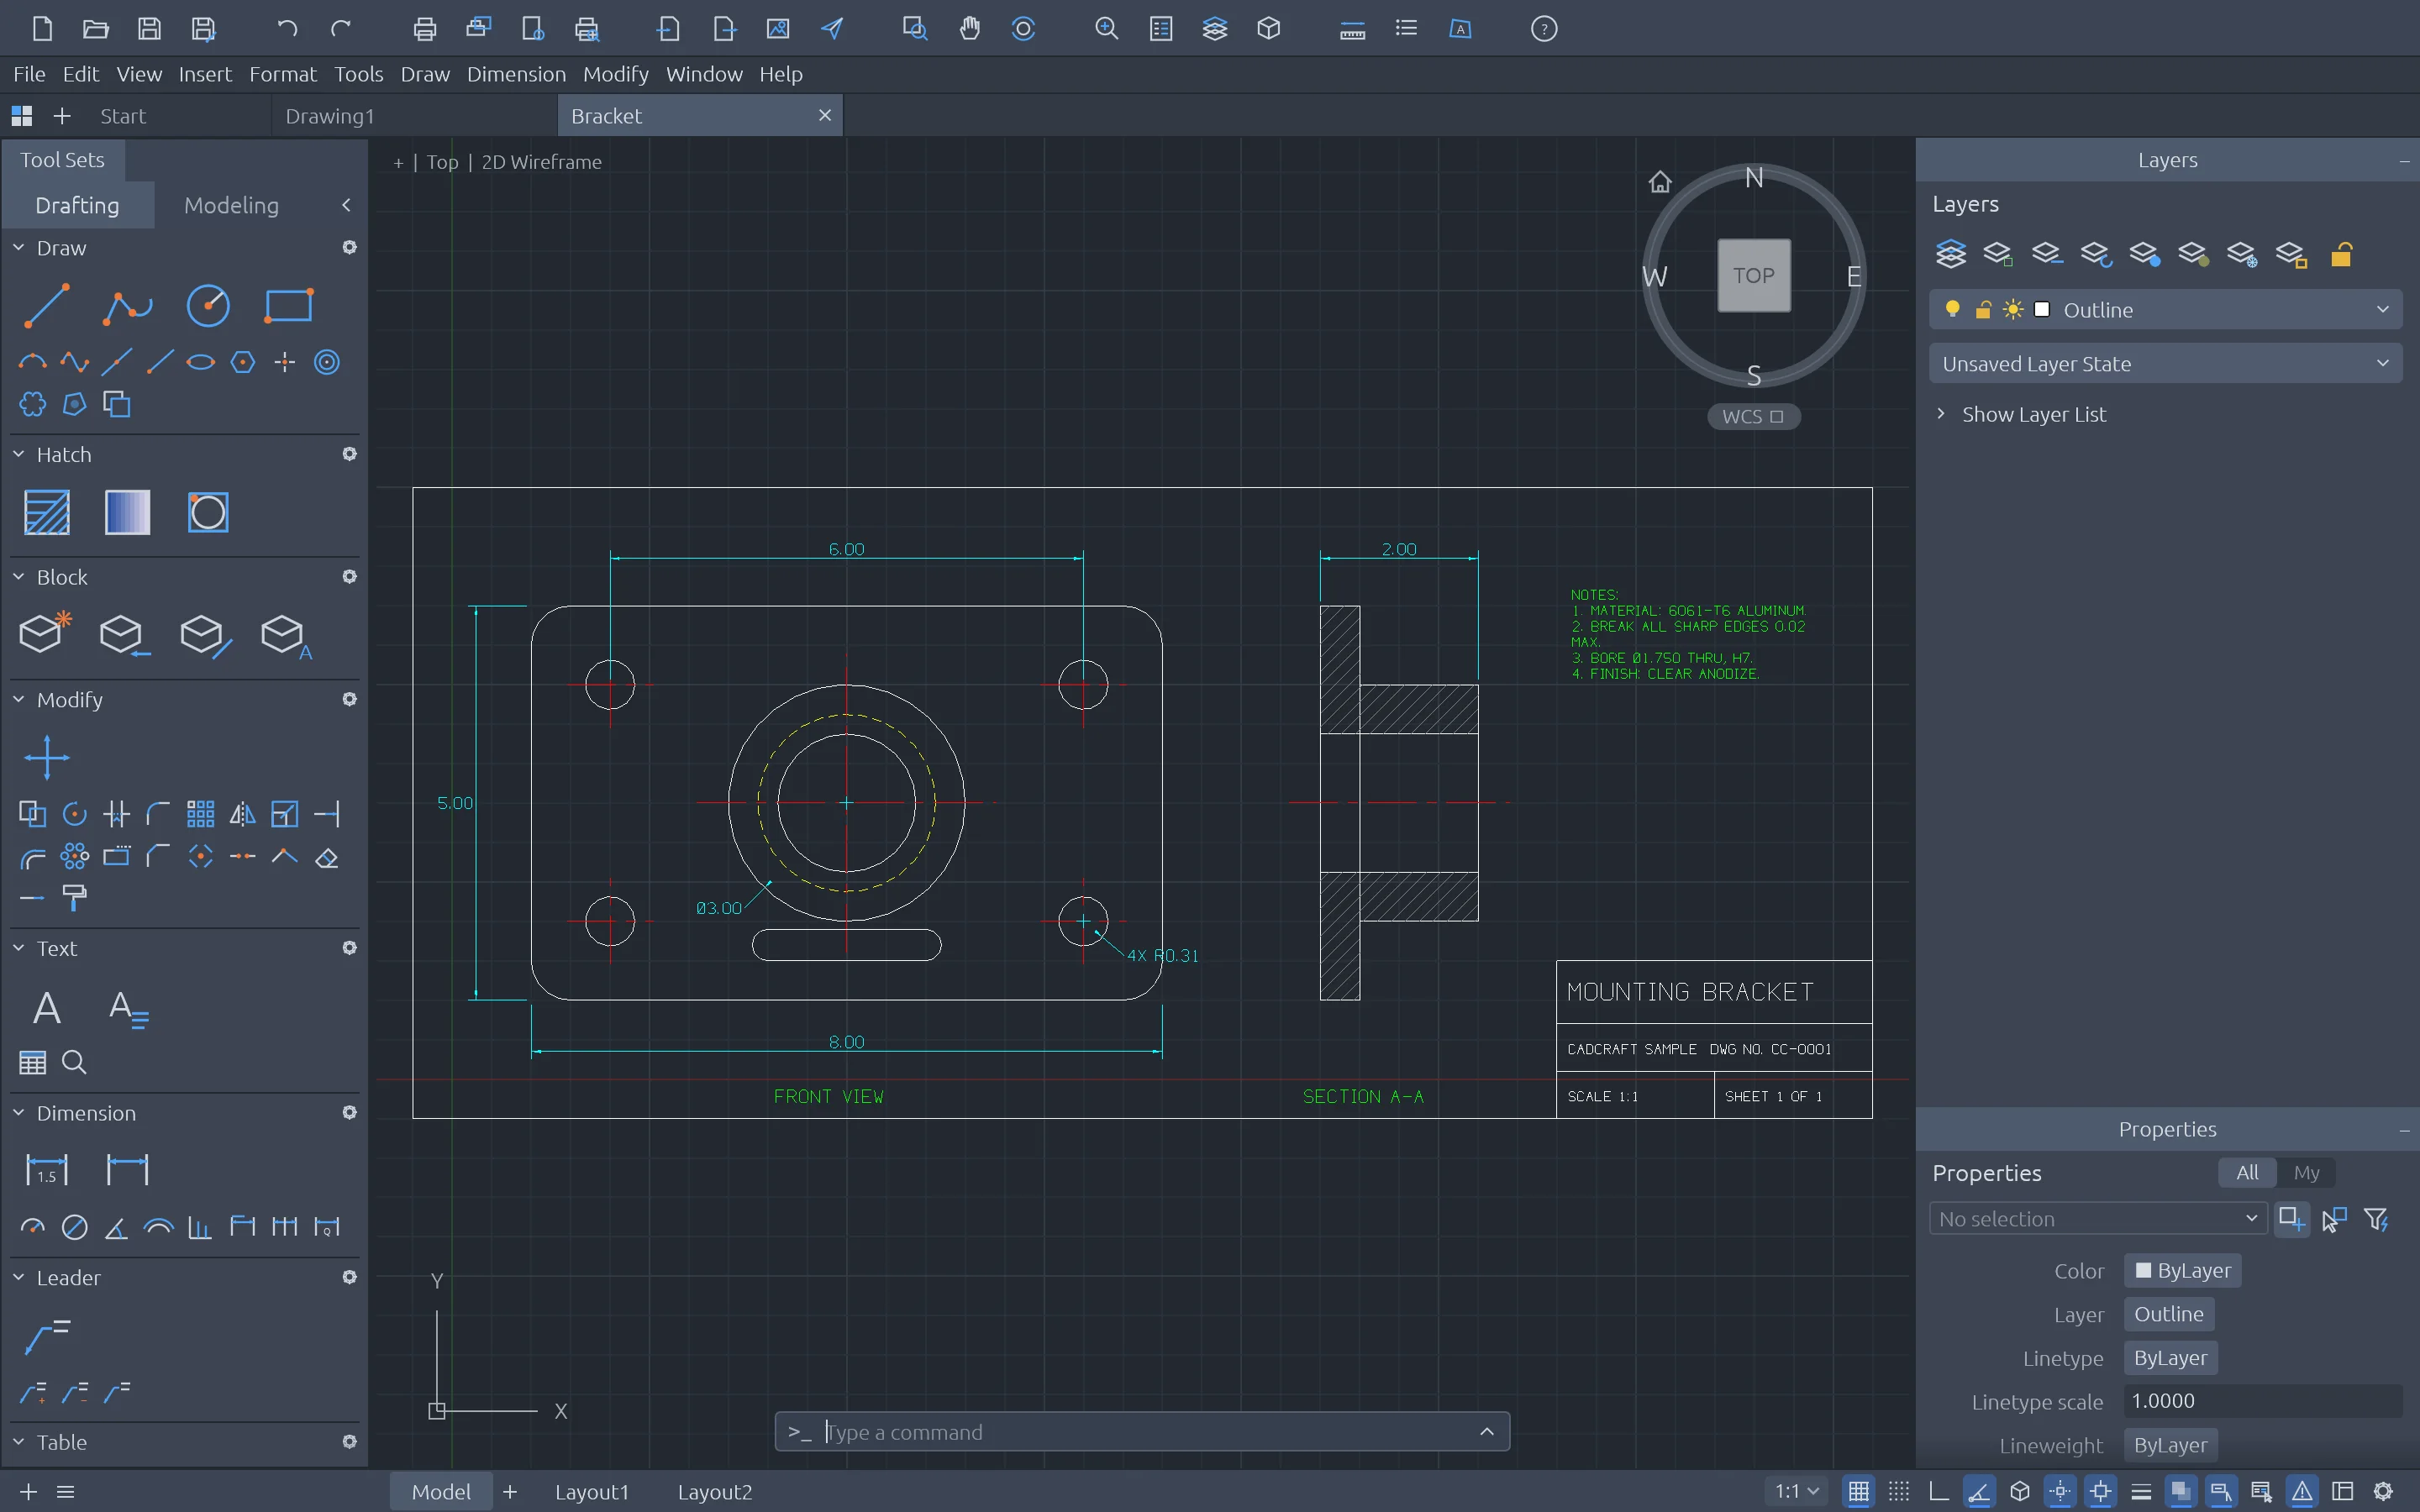The width and height of the screenshot is (2420, 1512).
Task: Select the Circle draw tool
Action: [x=208, y=306]
